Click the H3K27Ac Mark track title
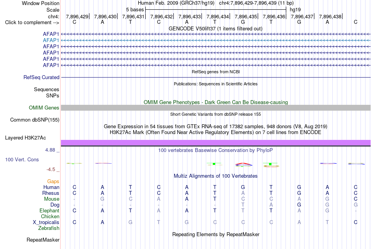The image size is (371, 249). pos(216,132)
